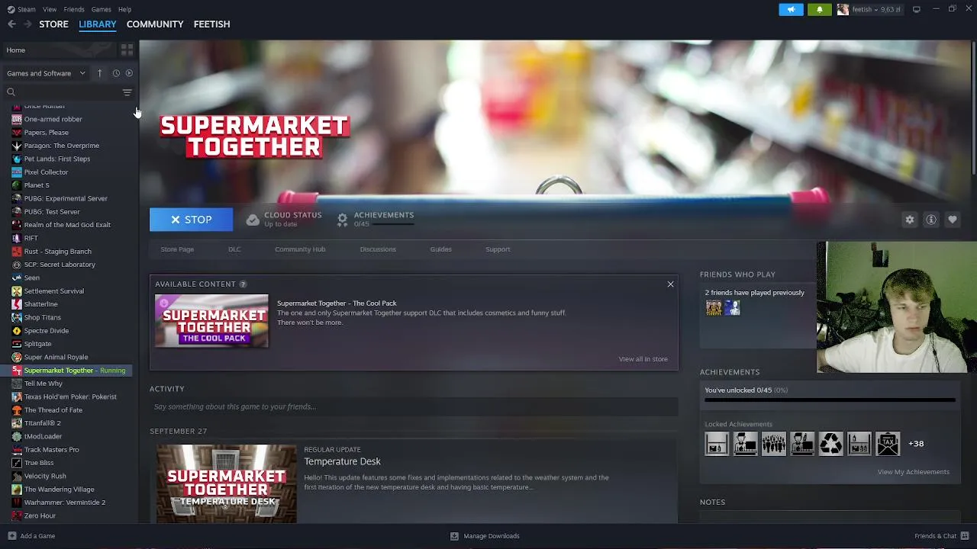The image size is (977, 549).
Task: Open game settings gear icon
Action: [910, 220]
